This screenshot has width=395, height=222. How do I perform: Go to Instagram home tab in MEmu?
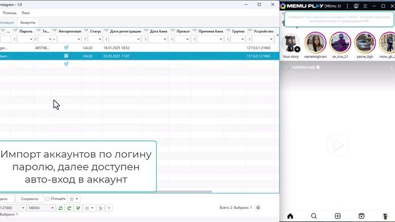(290, 216)
